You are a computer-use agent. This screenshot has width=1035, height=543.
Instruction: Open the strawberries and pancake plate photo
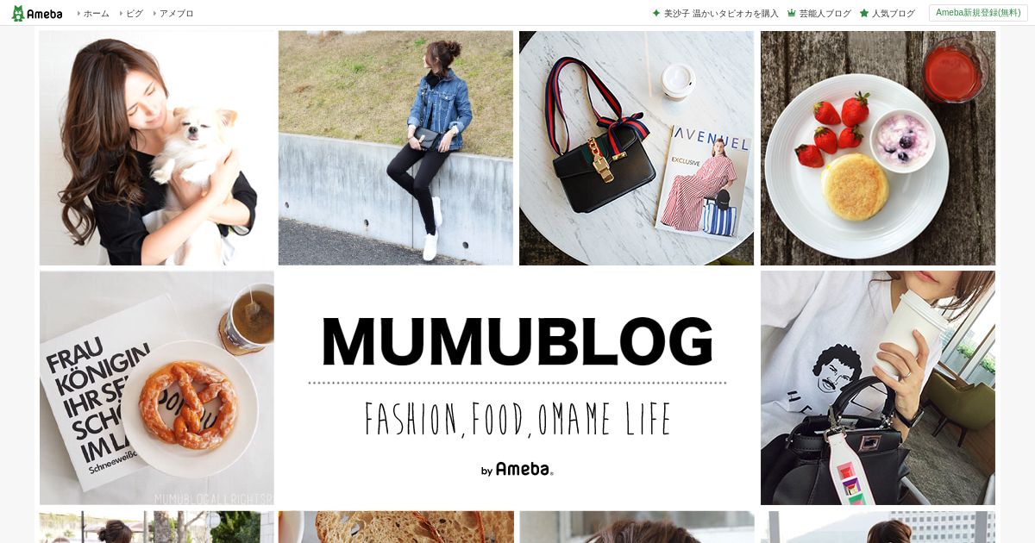tap(878, 148)
